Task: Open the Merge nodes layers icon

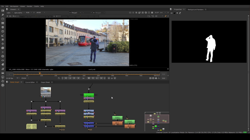Action: tap(3, 40)
